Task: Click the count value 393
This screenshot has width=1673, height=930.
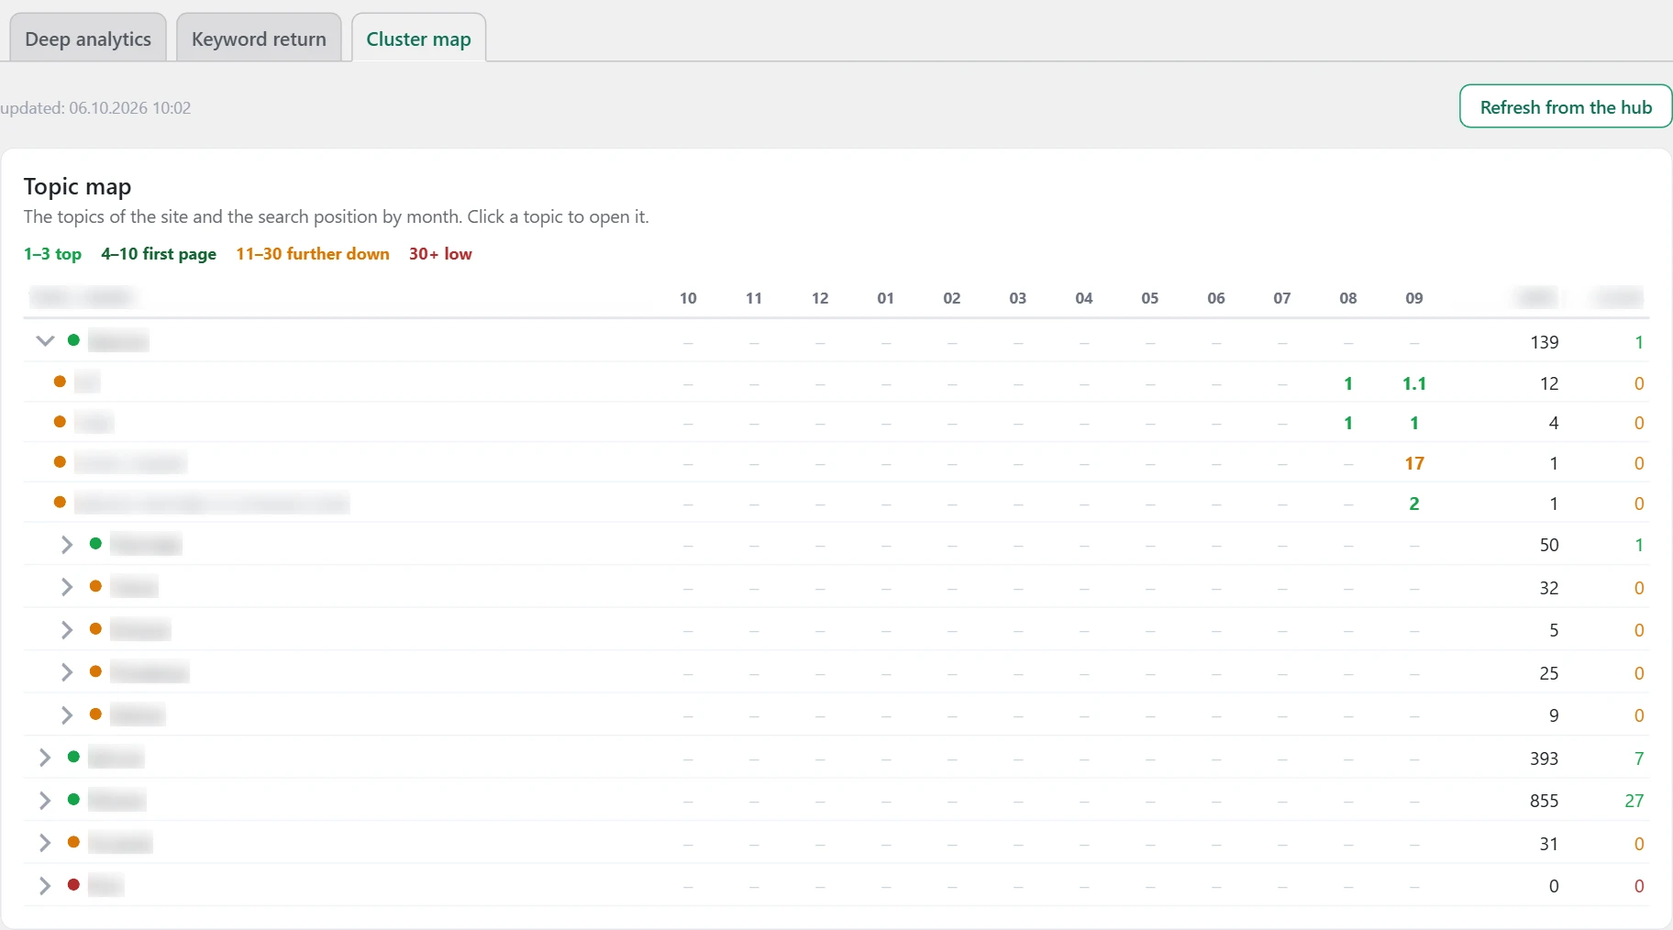Action: 1544,758
